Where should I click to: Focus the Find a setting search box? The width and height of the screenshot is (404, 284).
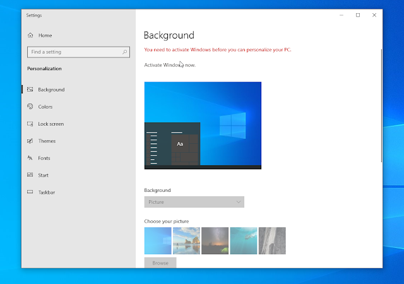pos(78,52)
